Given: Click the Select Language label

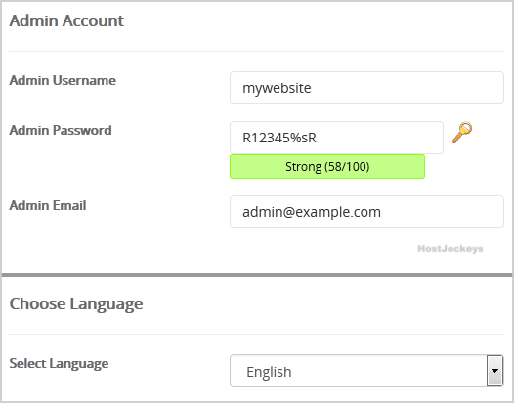Looking at the screenshot, I should point(59,364).
